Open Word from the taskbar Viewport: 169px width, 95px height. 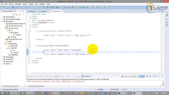coord(47,93)
